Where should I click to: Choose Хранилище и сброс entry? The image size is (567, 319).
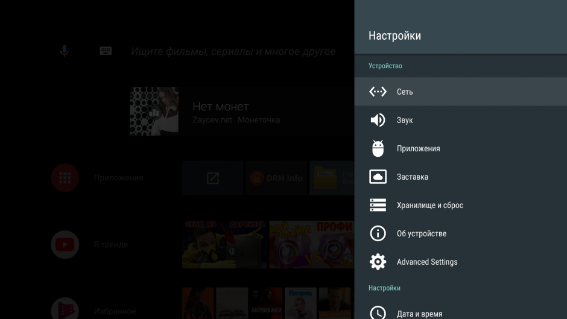coord(461,205)
